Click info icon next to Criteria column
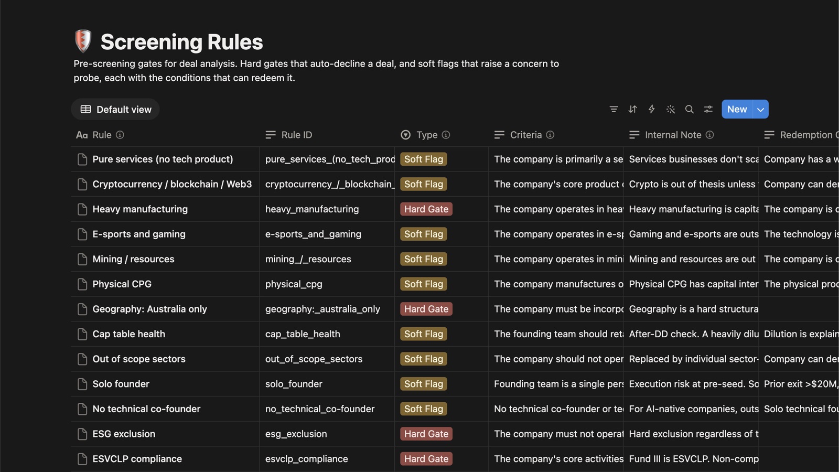Screen dimensions: 839x472 pyautogui.click(x=550, y=135)
